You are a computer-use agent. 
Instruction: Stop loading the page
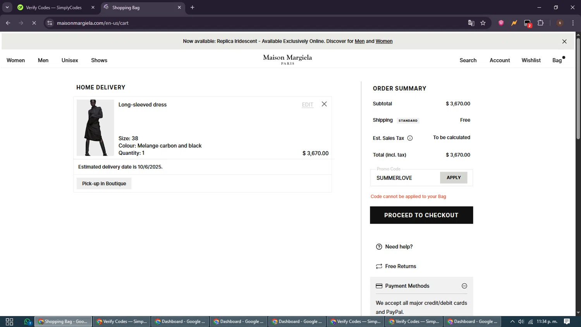(x=34, y=23)
